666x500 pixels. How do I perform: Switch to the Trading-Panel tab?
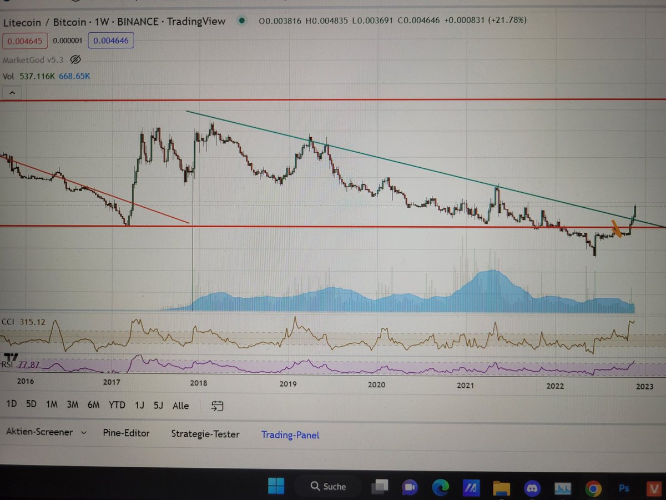pos(290,435)
